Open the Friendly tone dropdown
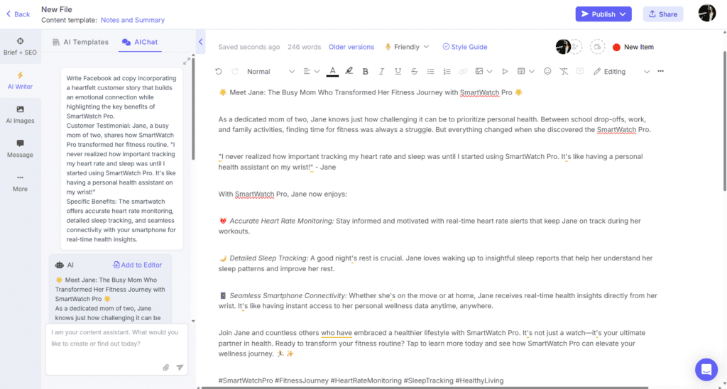 [407, 47]
